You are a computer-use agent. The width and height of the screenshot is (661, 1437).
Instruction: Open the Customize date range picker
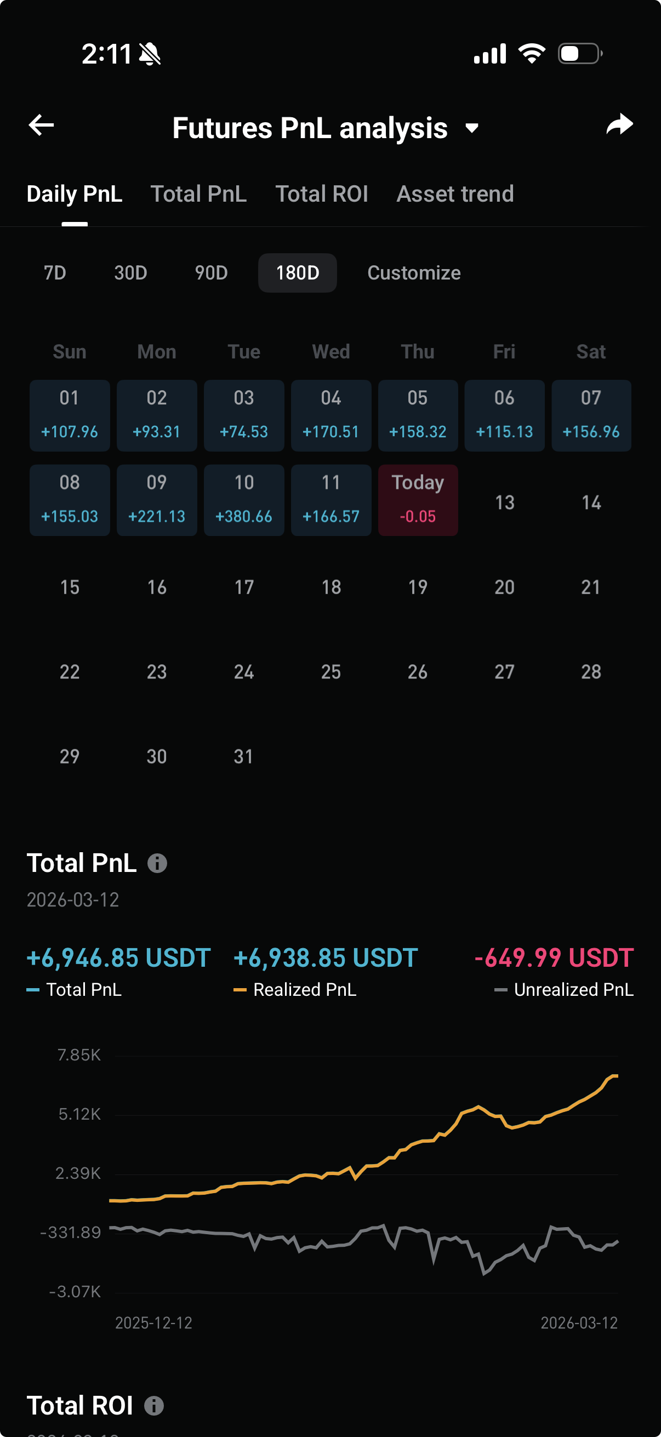(x=414, y=273)
